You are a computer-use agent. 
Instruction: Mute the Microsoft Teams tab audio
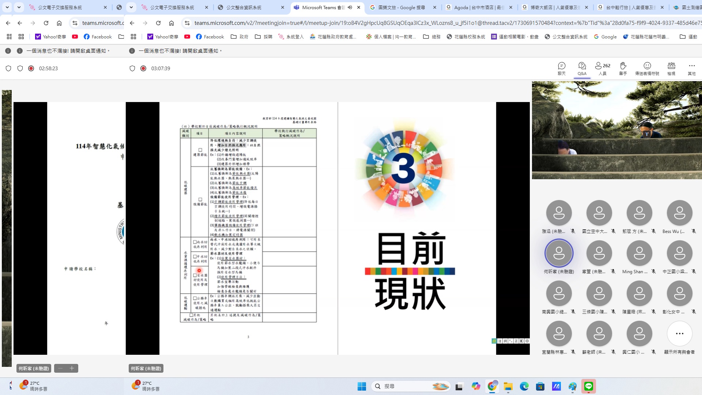[350, 7]
